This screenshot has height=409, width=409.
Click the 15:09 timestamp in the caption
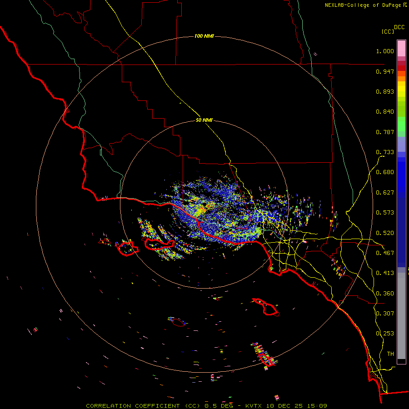tap(317, 406)
